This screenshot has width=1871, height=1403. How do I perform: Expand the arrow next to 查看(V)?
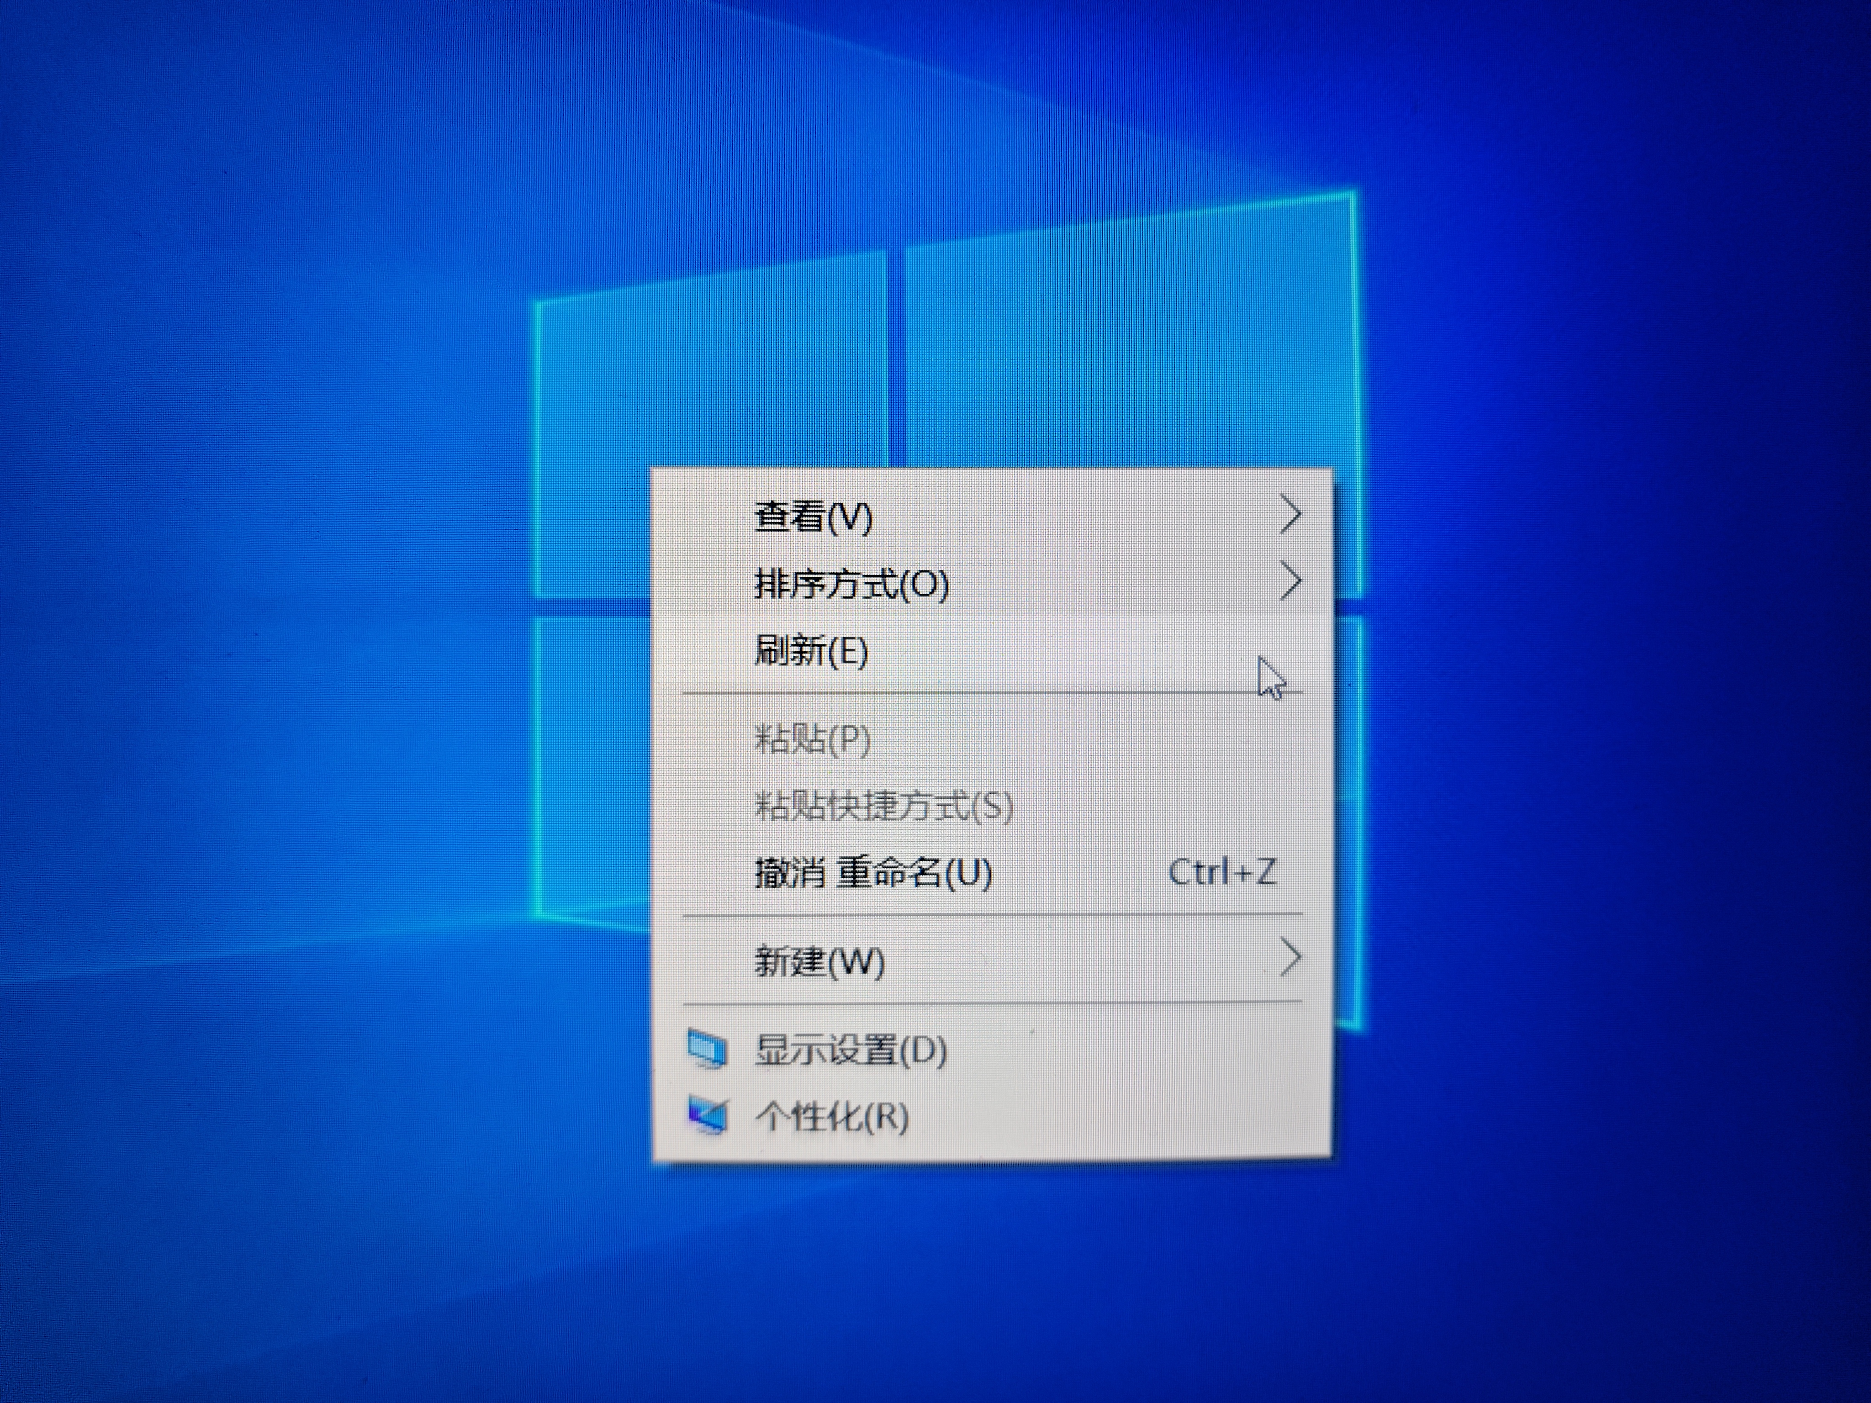point(1290,514)
